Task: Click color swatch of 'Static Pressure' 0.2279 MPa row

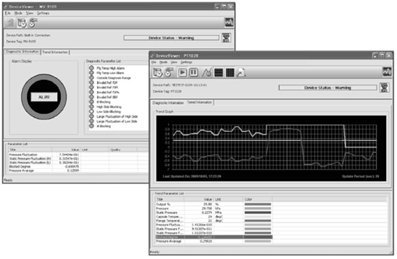Action: pos(258,213)
